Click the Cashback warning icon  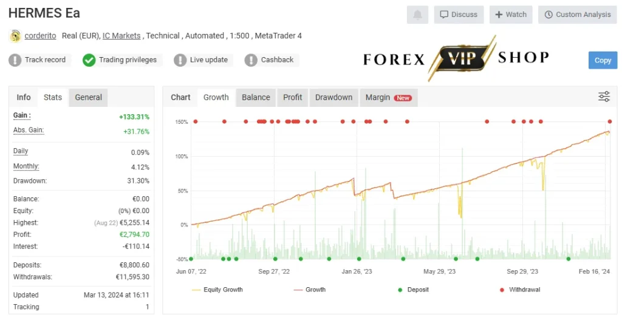coord(251,60)
